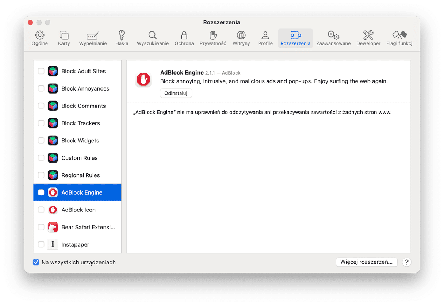The width and height of the screenshot is (444, 305).
Task: Click the Odinstaluj button
Action: (176, 93)
